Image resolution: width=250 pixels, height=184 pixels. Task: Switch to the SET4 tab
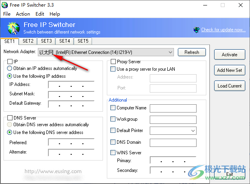pyautogui.click(x=65, y=41)
